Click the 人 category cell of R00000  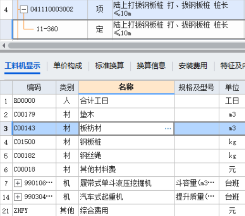(x=67, y=101)
